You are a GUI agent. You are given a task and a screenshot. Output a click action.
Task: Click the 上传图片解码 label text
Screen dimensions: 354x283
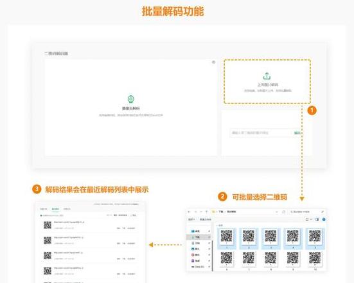click(x=268, y=84)
